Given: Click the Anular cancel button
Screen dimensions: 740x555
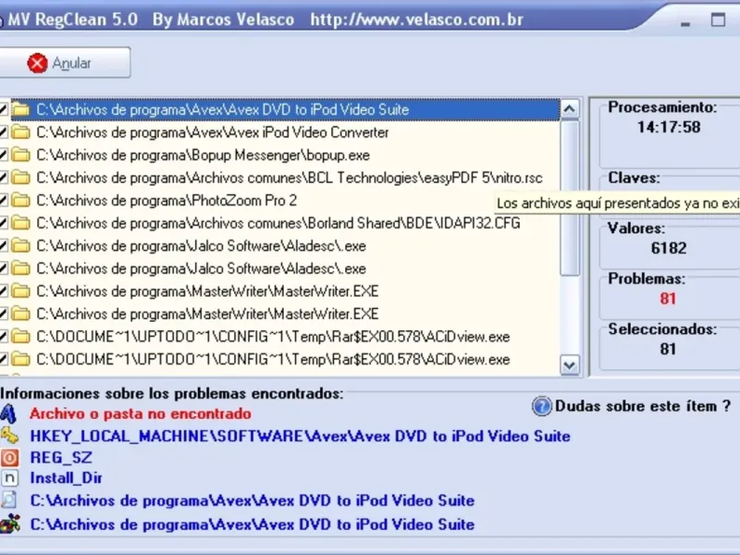Looking at the screenshot, I should [65, 62].
